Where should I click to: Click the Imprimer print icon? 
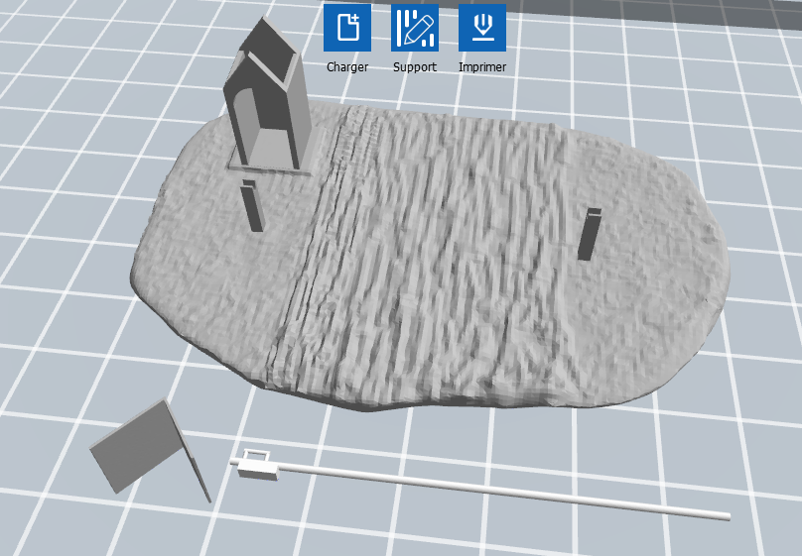[x=482, y=28]
